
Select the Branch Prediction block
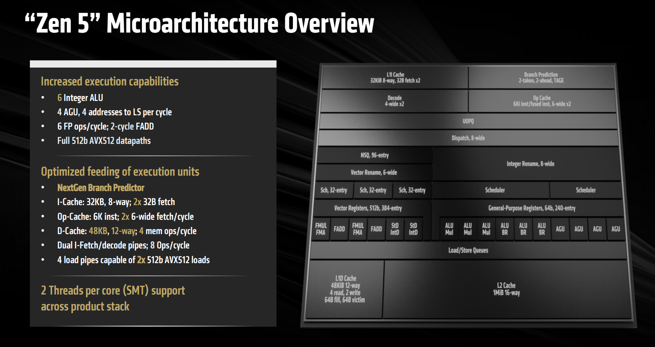(x=541, y=78)
